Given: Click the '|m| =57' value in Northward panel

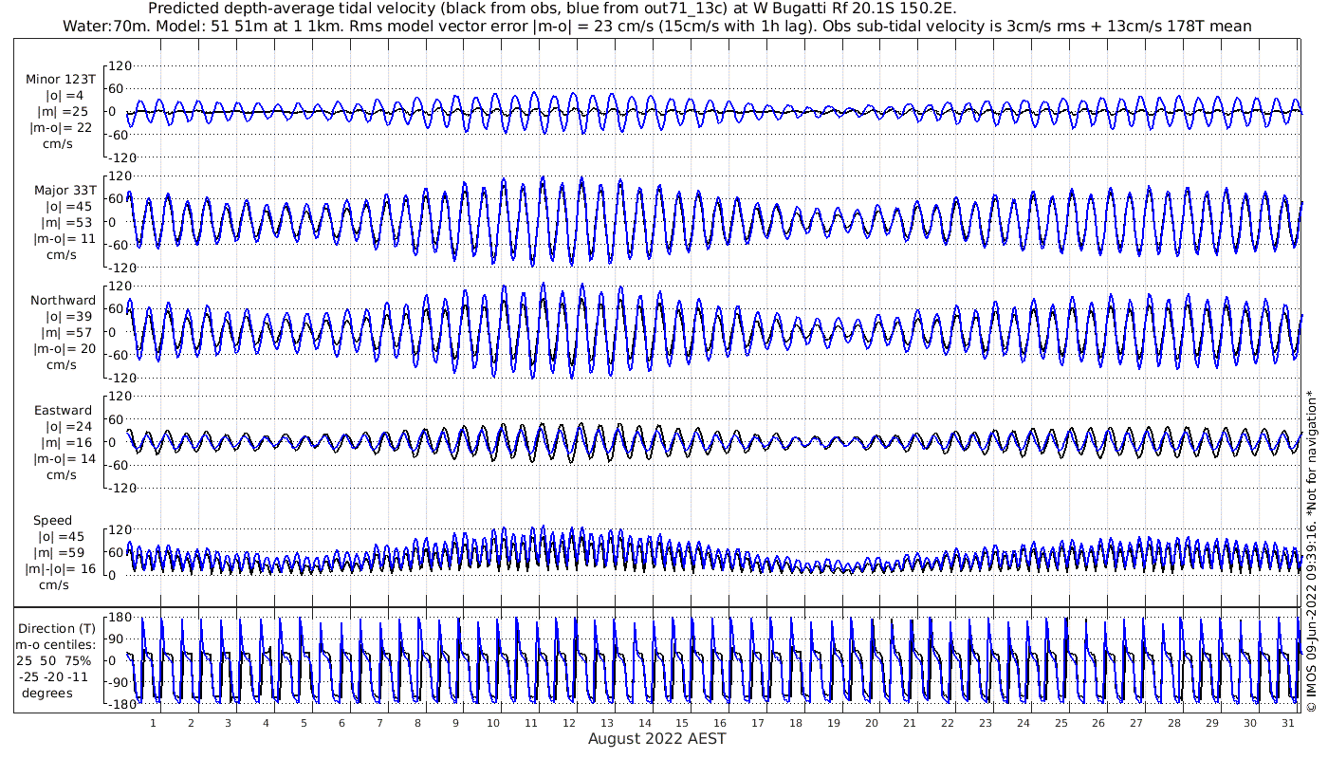Looking at the screenshot, I should pyautogui.click(x=68, y=333).
